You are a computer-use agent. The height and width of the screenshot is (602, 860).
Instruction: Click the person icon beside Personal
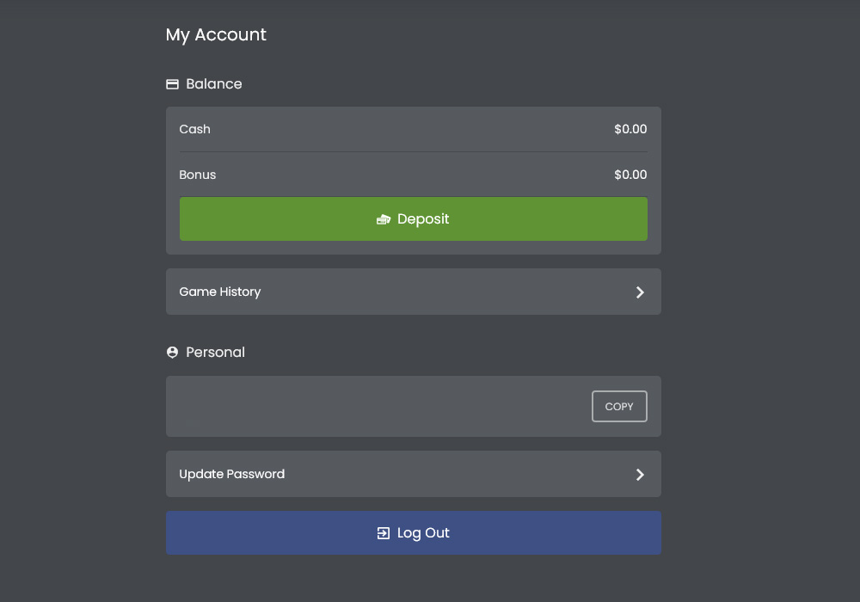pyautogui.click(x=172, y=352)
